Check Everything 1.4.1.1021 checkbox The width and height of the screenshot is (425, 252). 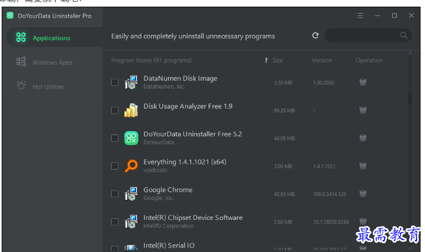point(114,166)
